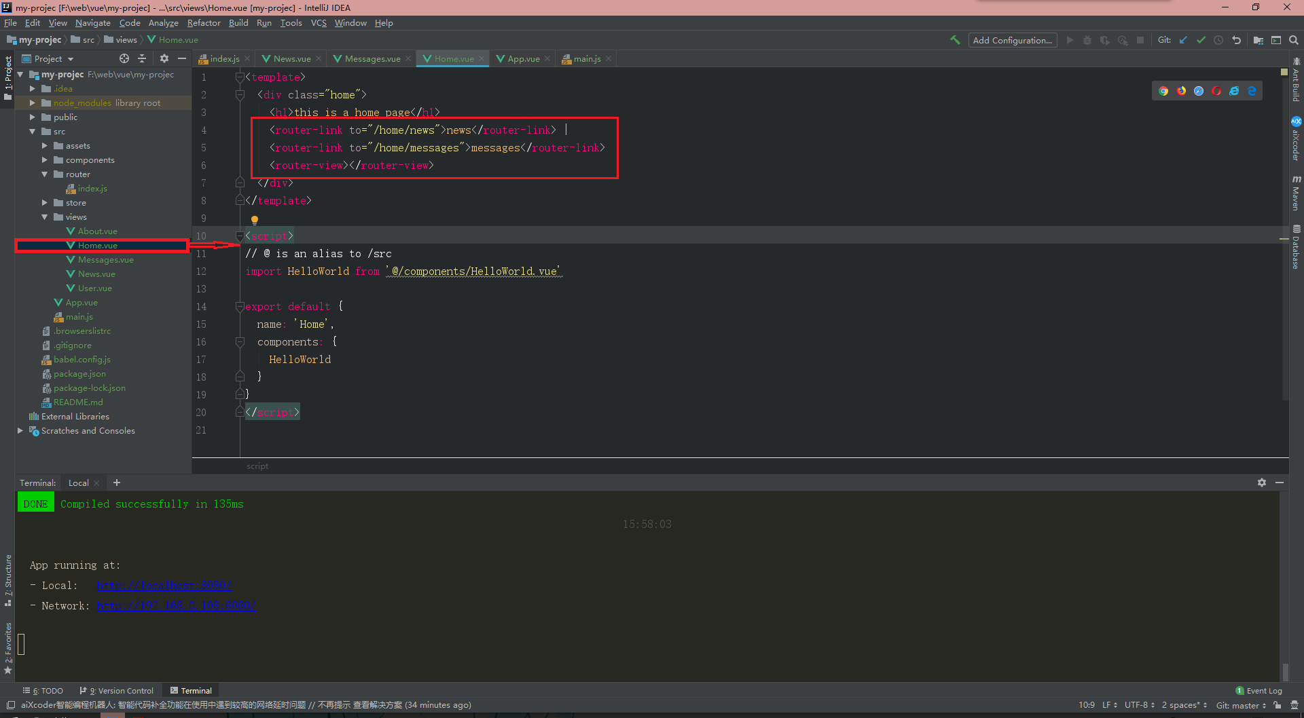Expand Scratches and Consoles node

tap(20, 431)
